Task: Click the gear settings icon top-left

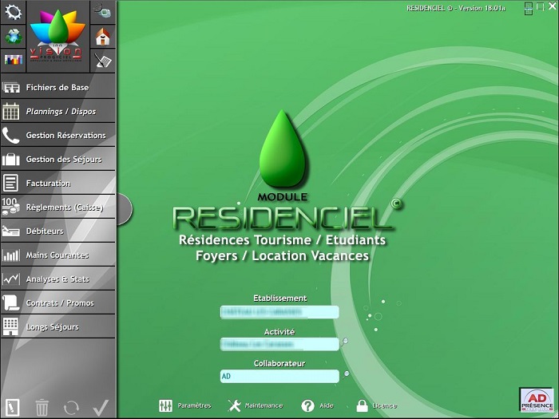Action: (13, 13)
